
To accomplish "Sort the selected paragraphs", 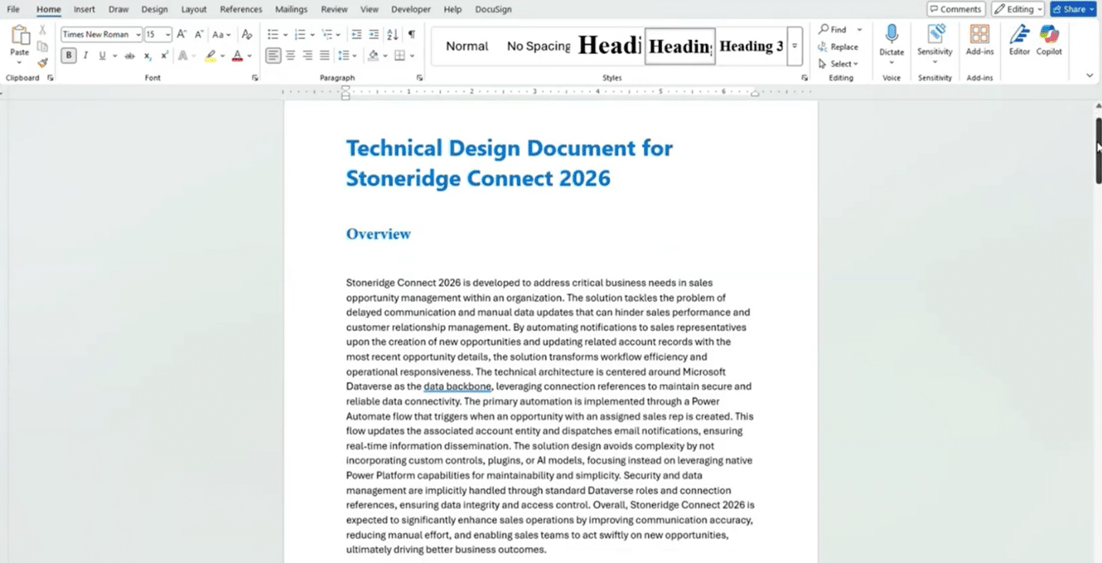I will coord(392,35).
